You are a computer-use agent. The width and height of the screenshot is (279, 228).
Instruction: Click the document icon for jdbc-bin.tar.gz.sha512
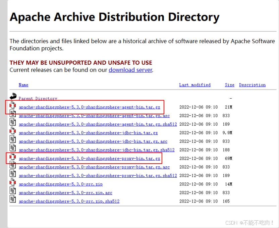click(x=13, y=148)
